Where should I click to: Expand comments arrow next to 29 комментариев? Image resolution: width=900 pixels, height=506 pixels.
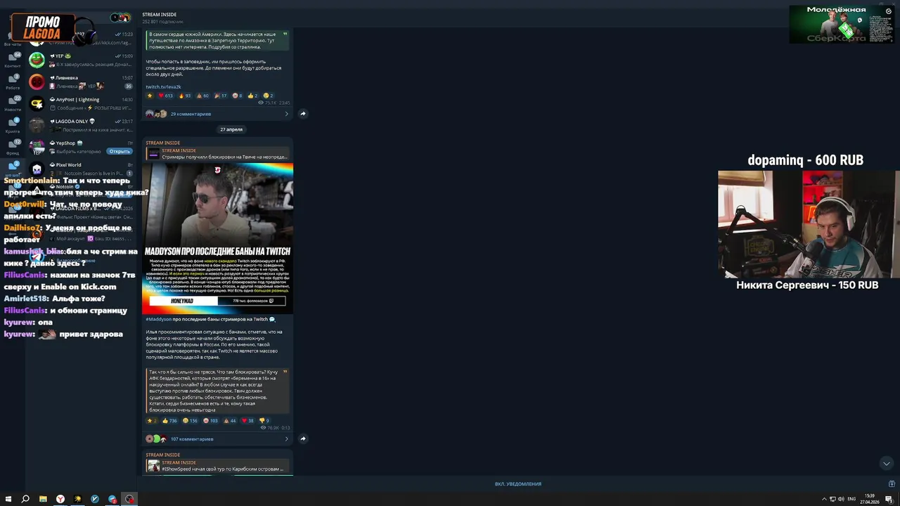coord(286,114)
